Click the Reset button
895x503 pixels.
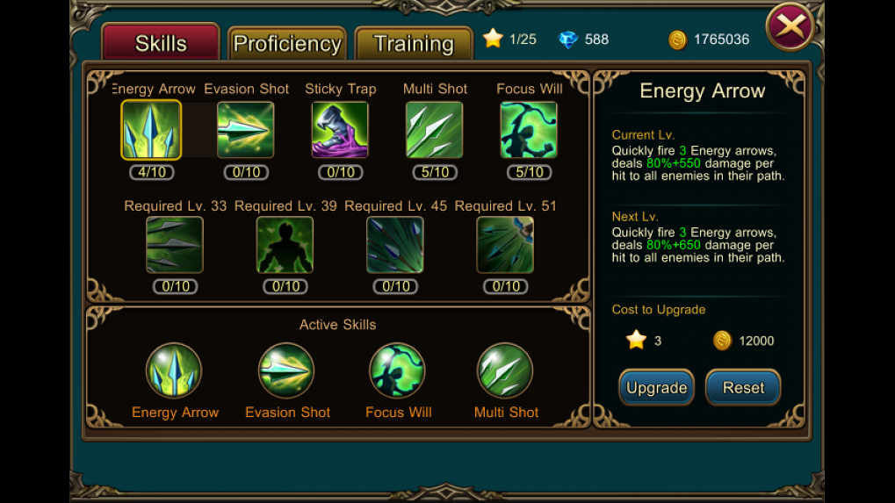coord(743,387)
